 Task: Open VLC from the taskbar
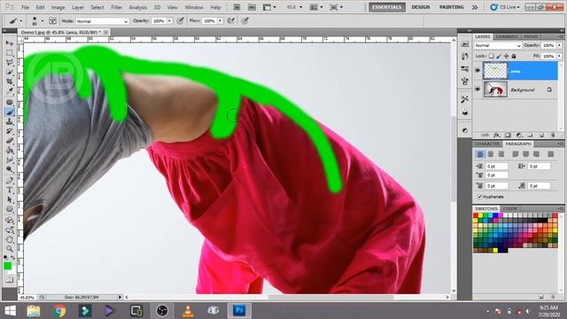(x=188, y=311)
